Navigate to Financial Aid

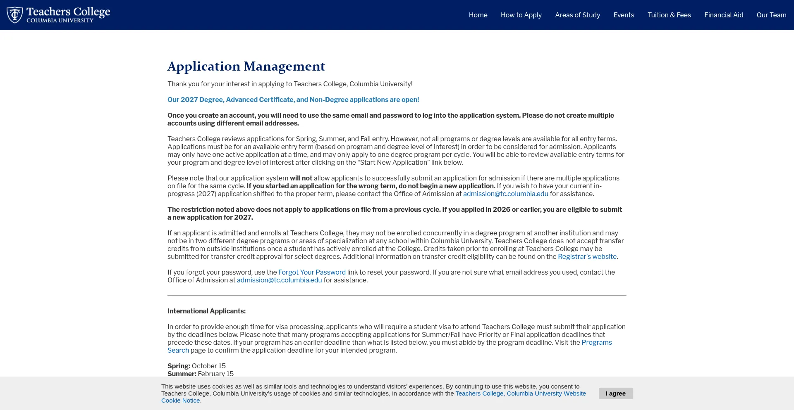pos(724,15)
